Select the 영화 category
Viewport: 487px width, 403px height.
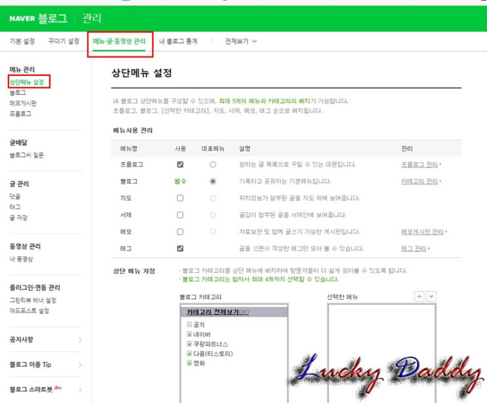[199, 363]
